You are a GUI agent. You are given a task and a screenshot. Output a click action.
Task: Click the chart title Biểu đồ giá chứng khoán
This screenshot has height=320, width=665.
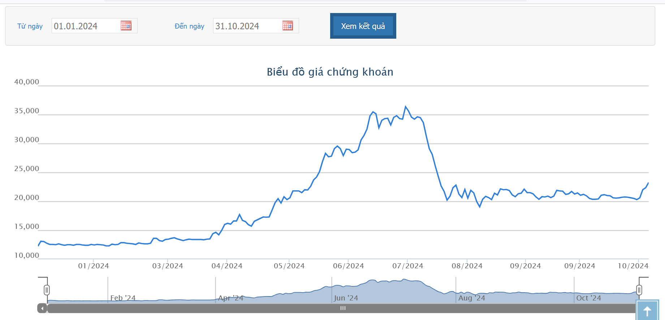point(330,72)
